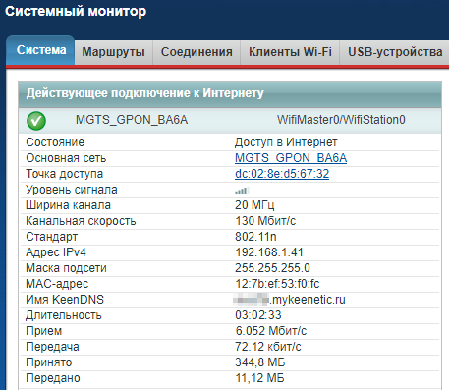Open the USB-устройства tab
The height and width of the screenshot is (390, 449).
click(x=395, y=52)
